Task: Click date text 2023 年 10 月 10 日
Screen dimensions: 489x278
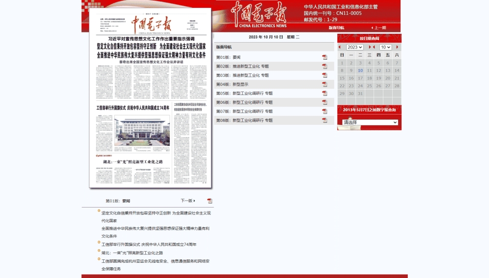Action: tap(266, 37)
